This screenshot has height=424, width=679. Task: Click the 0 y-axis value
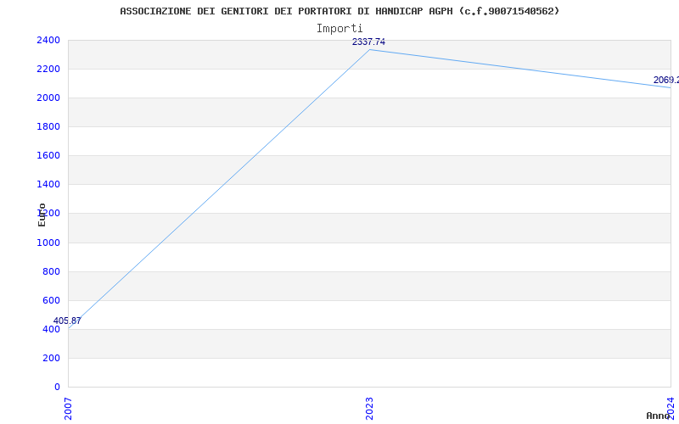(57, 387)
